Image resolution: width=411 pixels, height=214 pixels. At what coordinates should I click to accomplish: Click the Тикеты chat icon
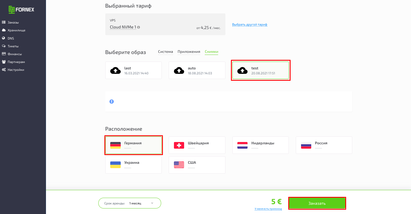click(4, 46)
